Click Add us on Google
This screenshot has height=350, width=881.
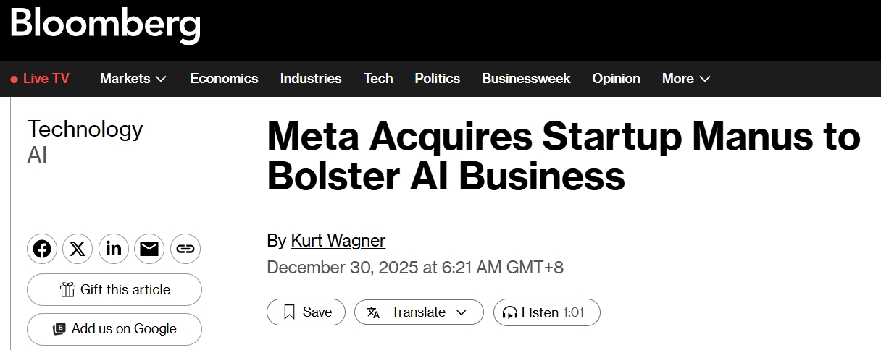point(114,329)
